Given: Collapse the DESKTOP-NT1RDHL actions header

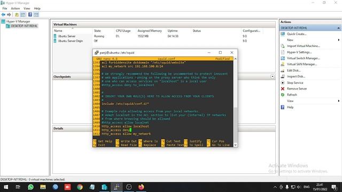Looking at the screenshot, I should (x=338, y=28).
